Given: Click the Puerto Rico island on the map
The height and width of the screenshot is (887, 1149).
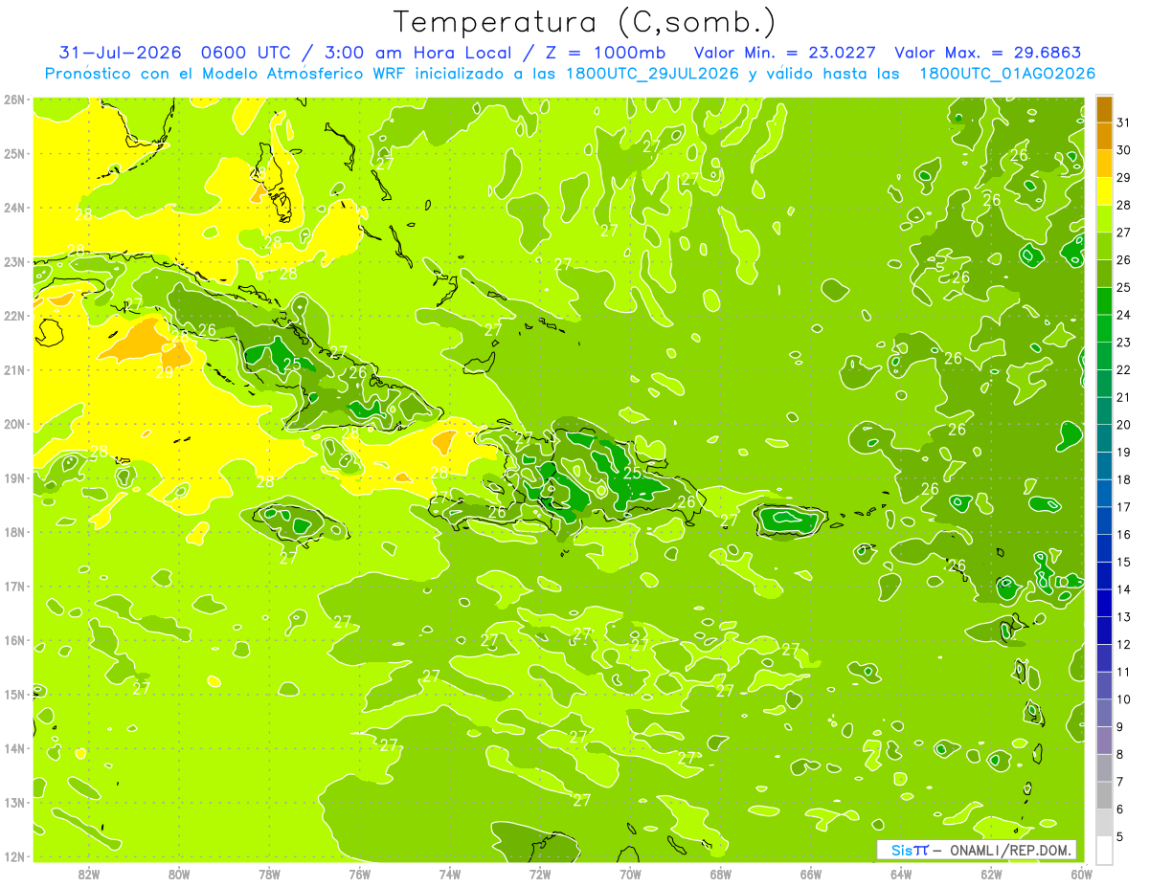Looking at the screenshot, I should coord(790,521).
